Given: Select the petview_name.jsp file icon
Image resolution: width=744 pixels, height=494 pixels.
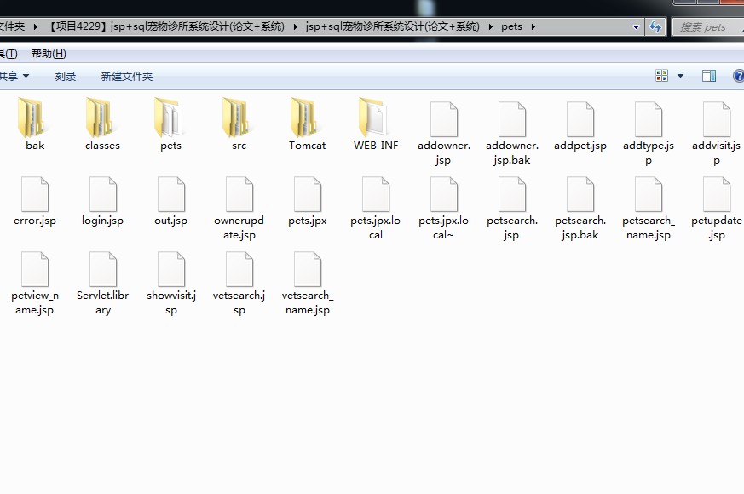Looking at the screenshot, I should 35,269.
